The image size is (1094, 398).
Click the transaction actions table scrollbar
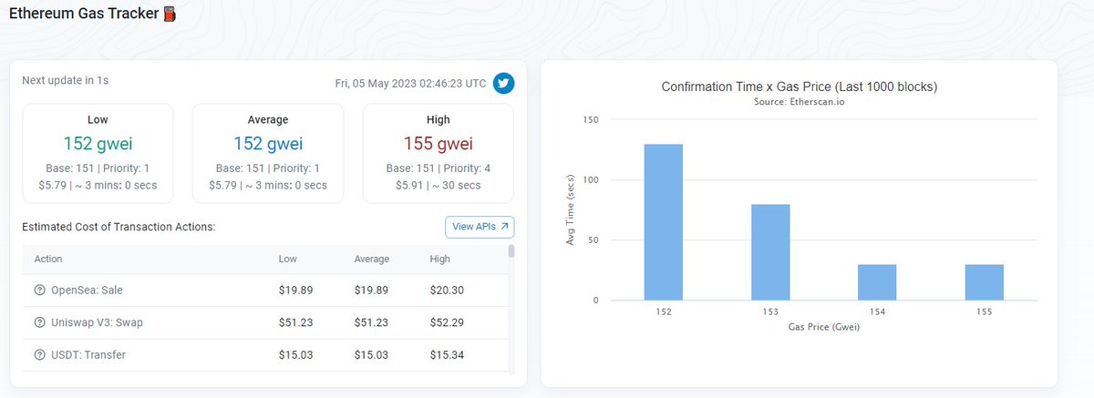pyautogui.click(x=511, y=251)
